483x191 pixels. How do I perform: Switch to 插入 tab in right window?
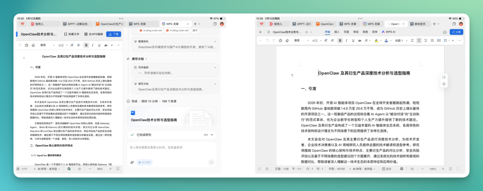click(337, 32)
